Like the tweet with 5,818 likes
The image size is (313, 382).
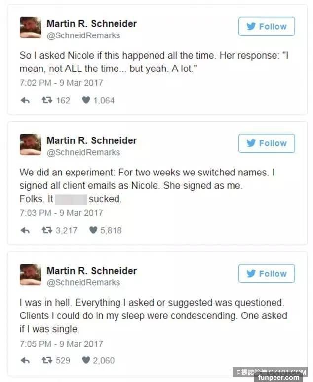tap(93, 230)
